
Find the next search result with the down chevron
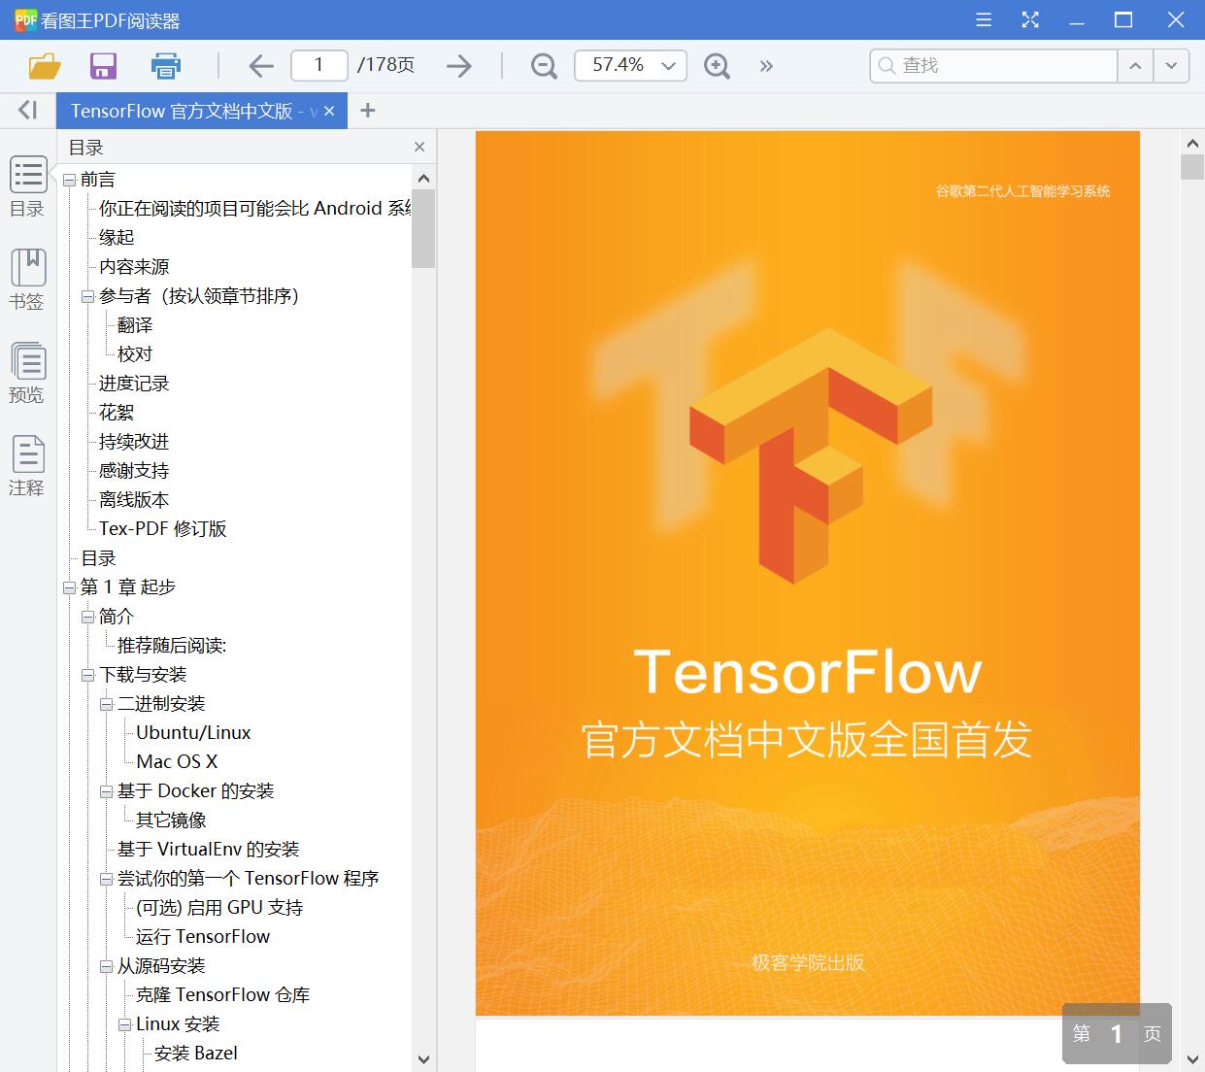(x=1171, y=66)
